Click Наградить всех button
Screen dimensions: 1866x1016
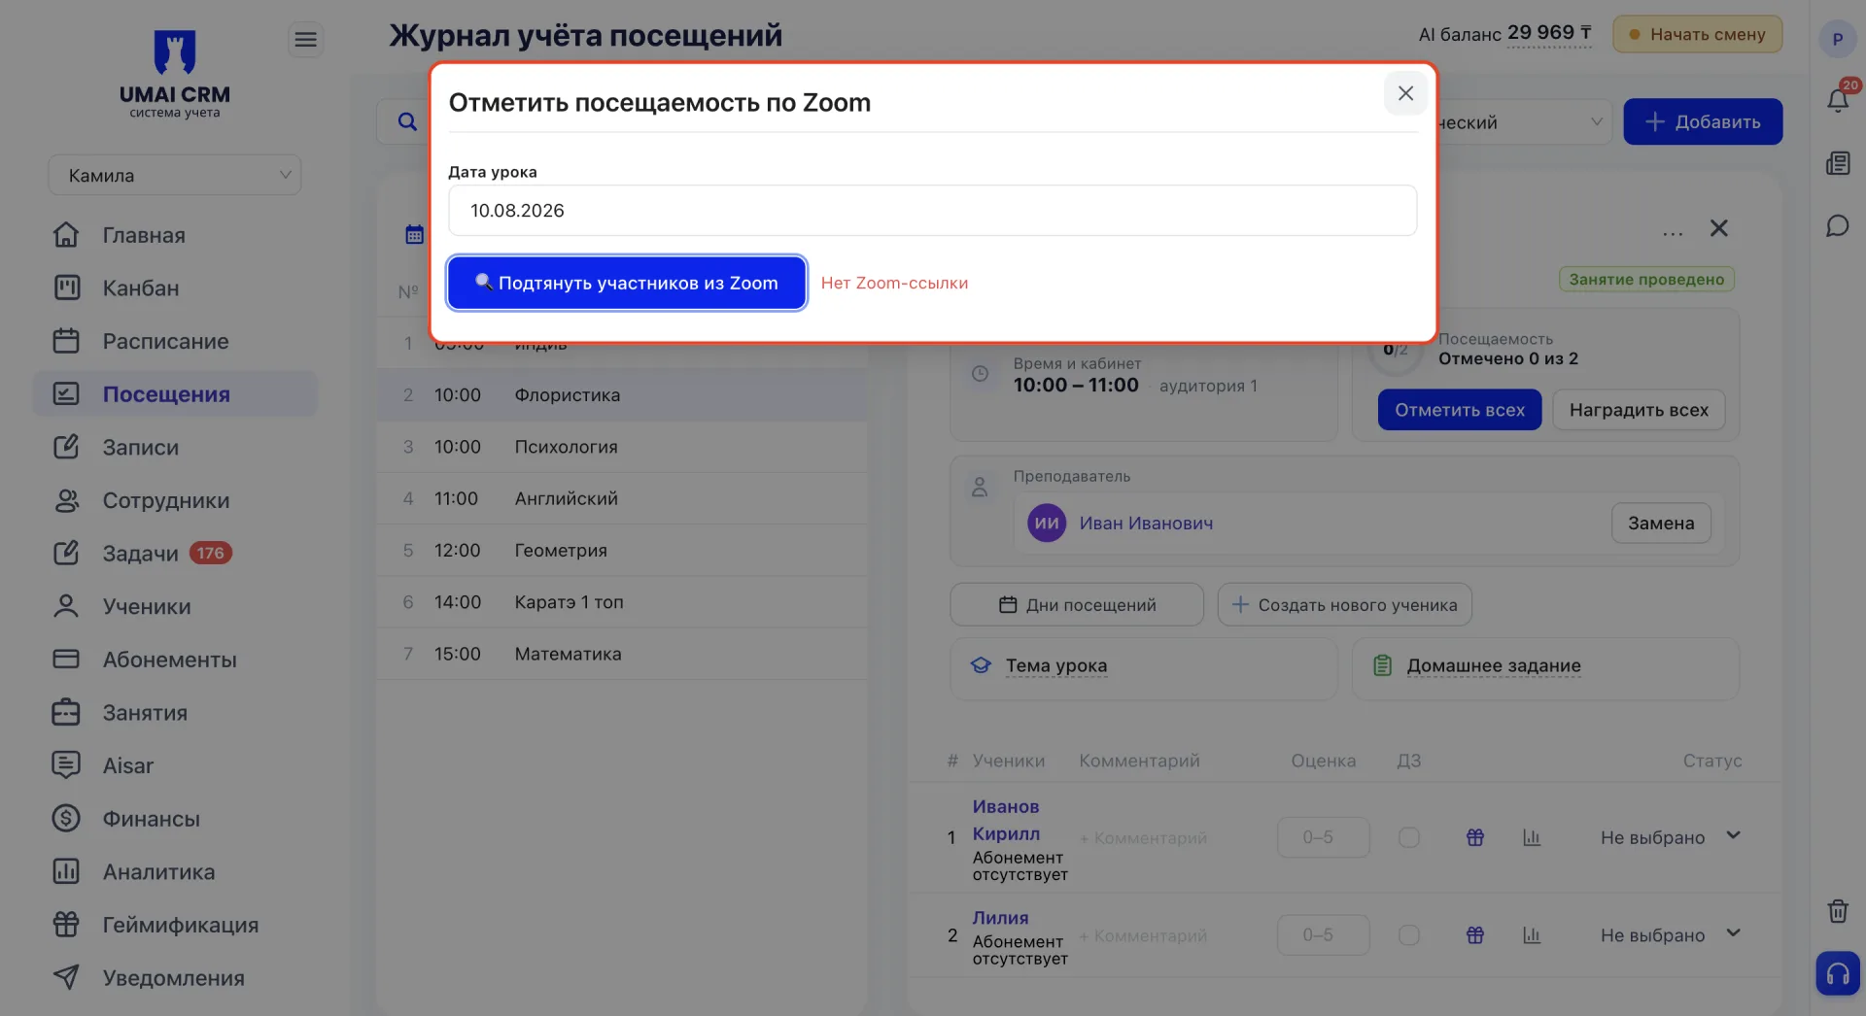(1639, 410)
